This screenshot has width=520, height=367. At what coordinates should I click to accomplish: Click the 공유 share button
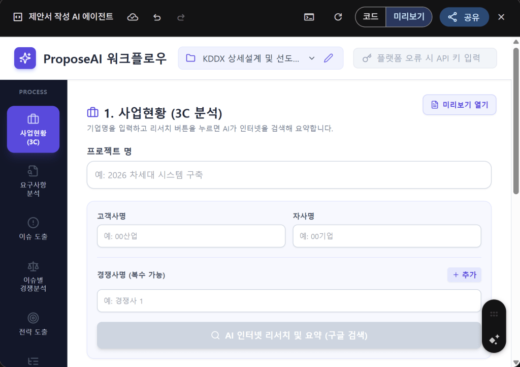point(464,17)
